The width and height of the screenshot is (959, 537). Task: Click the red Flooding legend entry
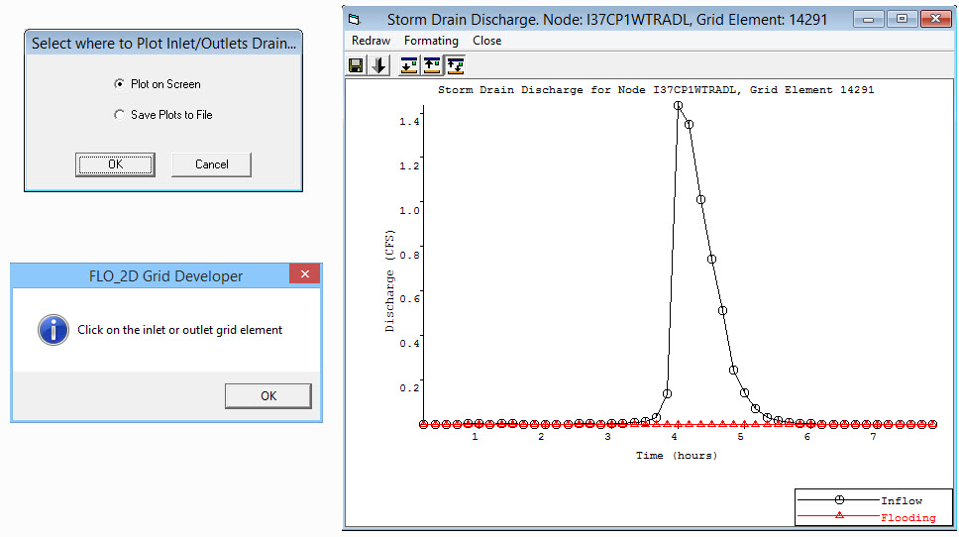click(x=907, y=517)
